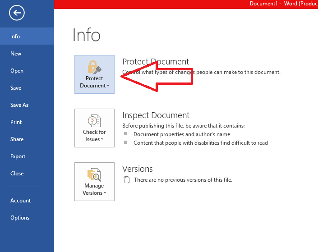Viewport: 318px width, 252px height.
Task: Click the Protect Document section heading
Action: point(156,62)
